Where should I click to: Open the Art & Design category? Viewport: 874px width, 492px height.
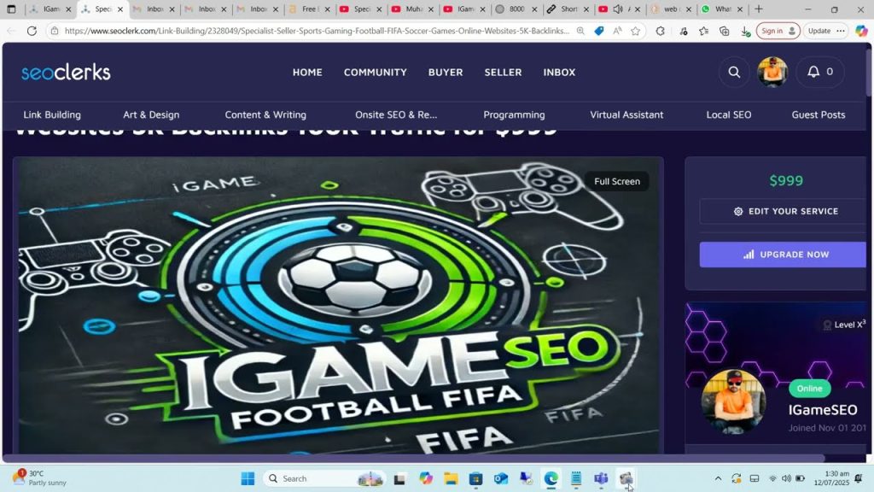tap(151, 114)
